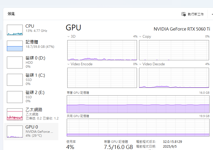This screenshot has height=150, width=213.
Task: Open the Video Encode engine dropdown
Action: 68,64
